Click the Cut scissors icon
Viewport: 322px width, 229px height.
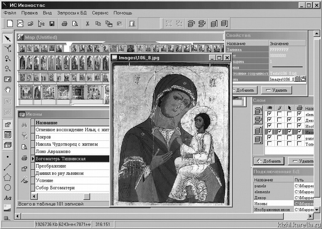[x=87, y=24]
